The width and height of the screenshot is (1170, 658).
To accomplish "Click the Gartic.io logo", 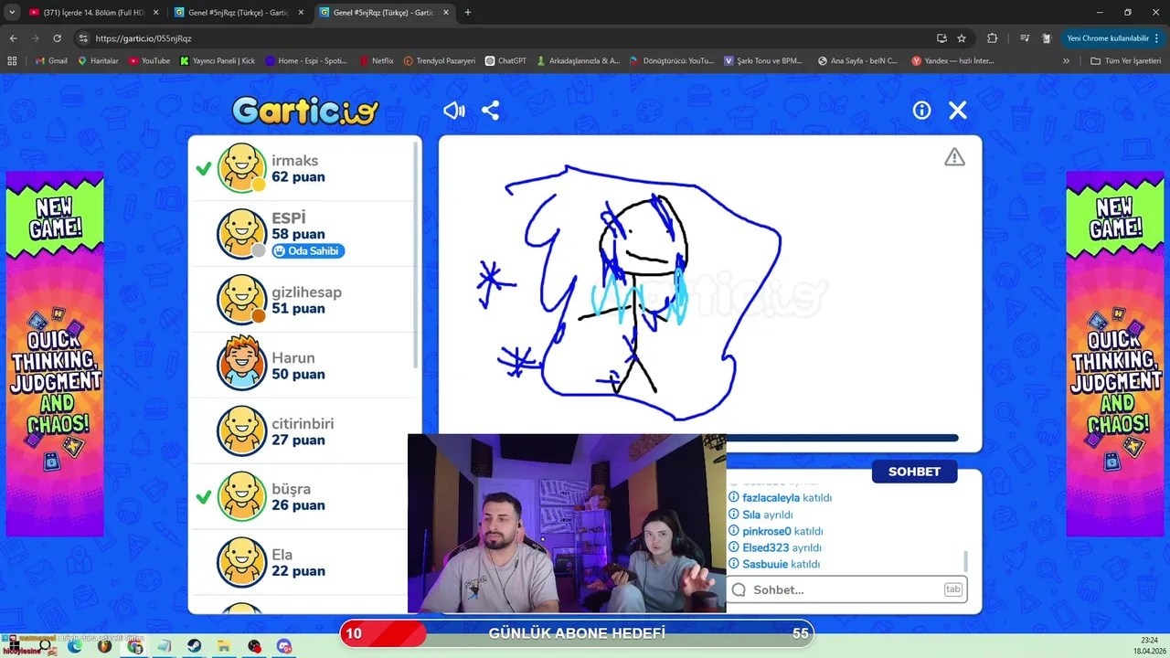I will [304, 111].
